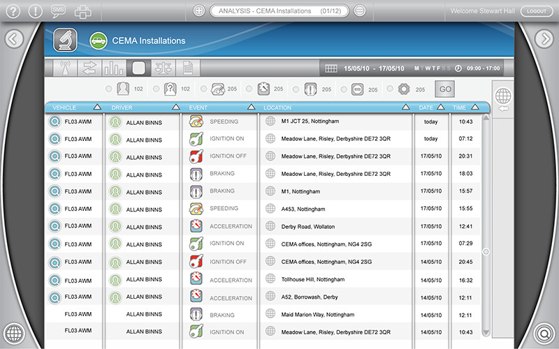Click the date range 15/05/10 - 17/05/10
This screenshot has height=349, width=559.
coord(374,68)
